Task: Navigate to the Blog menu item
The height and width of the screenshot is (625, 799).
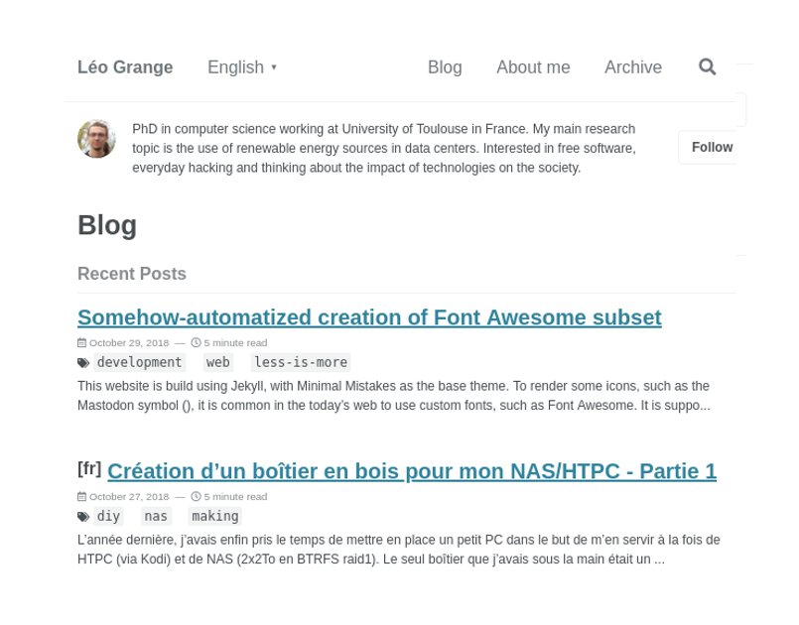Action: (x=445, y=66)
